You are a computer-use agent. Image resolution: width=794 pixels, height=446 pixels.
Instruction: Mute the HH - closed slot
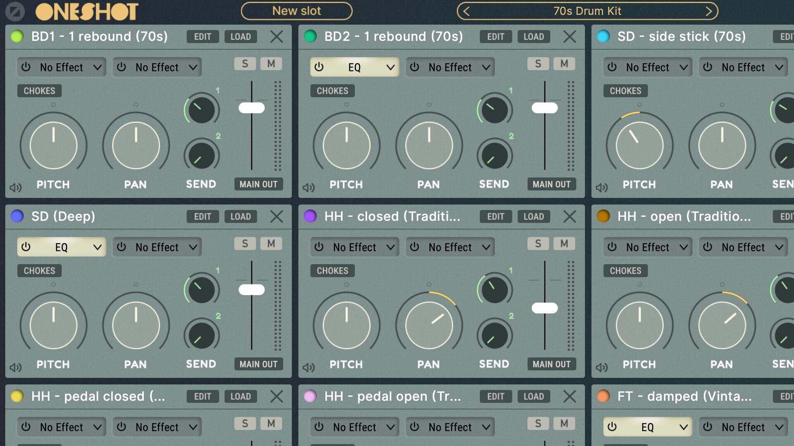tap(564, 244)
